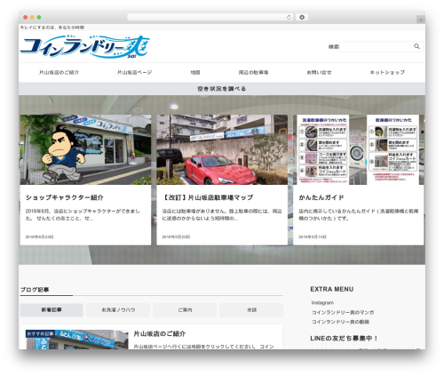Click the Coin Laundry So logo
This screenshot has width=444, height=376.
85,47
